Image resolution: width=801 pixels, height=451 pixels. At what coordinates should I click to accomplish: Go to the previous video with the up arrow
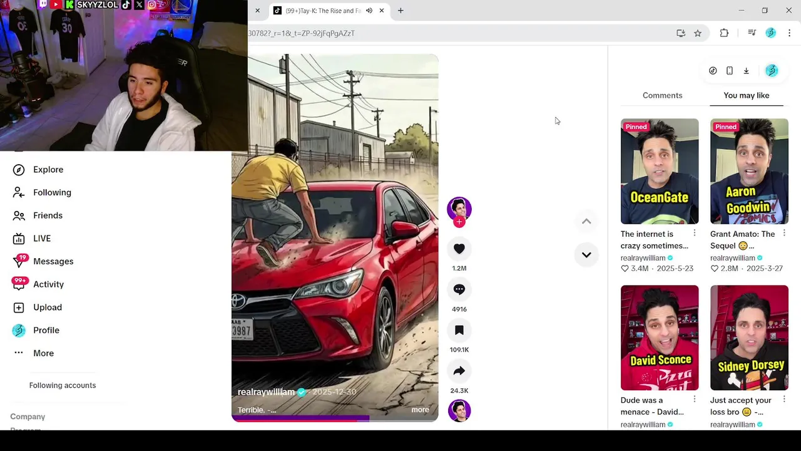pyautogui.click(x=586, y=221)
